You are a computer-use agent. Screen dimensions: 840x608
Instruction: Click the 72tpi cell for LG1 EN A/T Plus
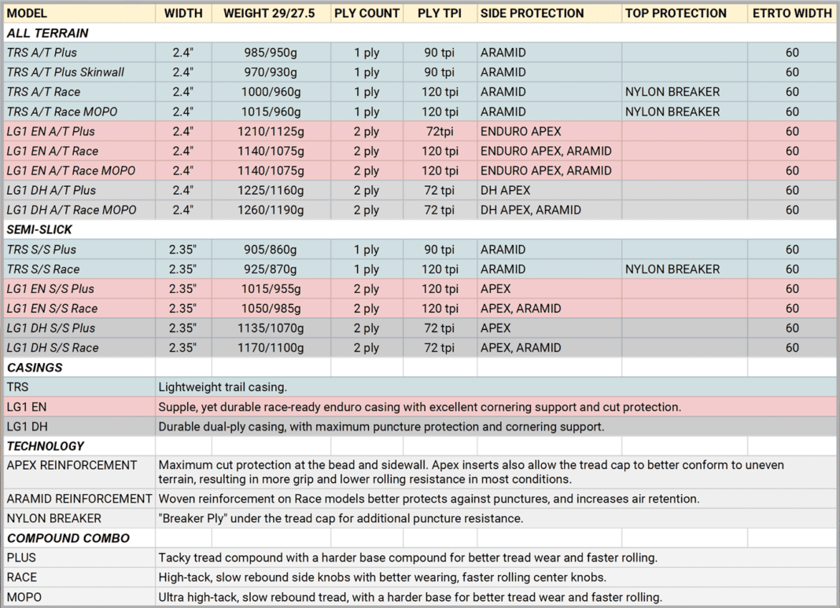pyautogui.click(x=440, y=131)
